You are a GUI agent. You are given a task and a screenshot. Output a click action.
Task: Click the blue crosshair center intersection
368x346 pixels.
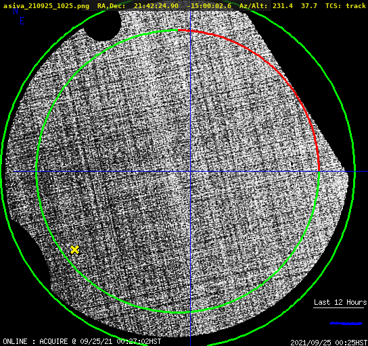190,172
